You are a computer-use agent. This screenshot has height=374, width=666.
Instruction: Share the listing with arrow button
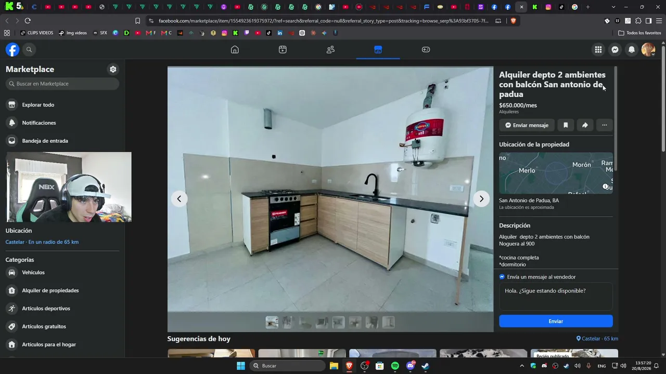click(585, 125)
